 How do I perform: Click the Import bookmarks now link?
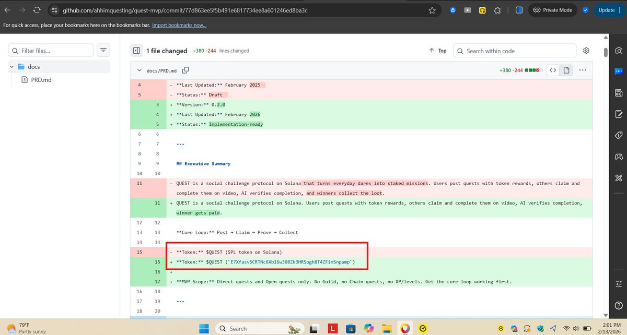pos(179,25)
